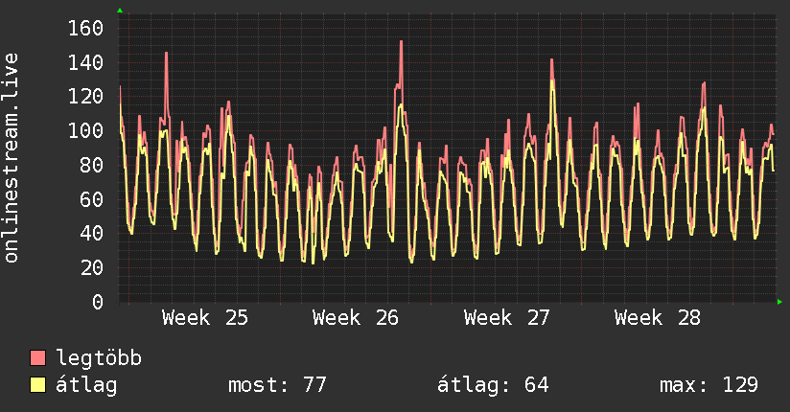This screenshot has width=790, height=412.
Task: Select the Week 25 axis label
Action: pyautogui.click(x=204, y=318)
